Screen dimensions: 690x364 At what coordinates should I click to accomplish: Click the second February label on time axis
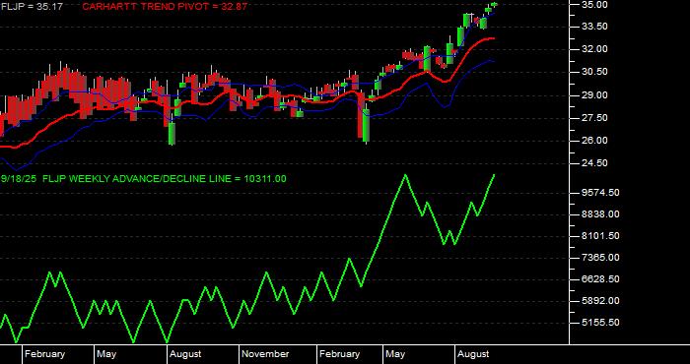pos(339,354)
